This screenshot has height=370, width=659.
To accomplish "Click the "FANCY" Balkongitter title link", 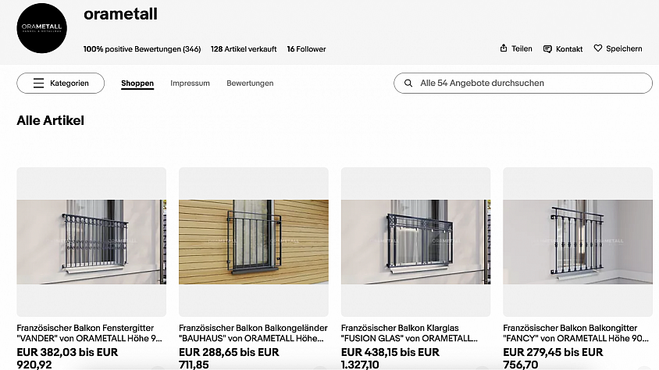I will [575, 333].
